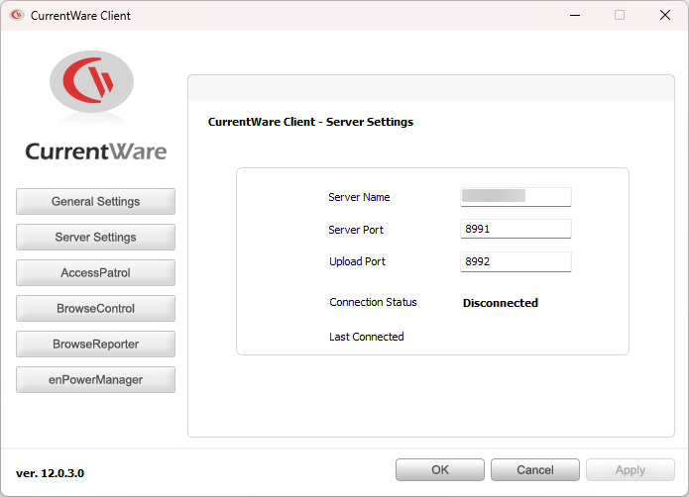Click the 'Server Port' label
Image resolution: width=689 pixels, height=497 pixels.
coord(356,230)
